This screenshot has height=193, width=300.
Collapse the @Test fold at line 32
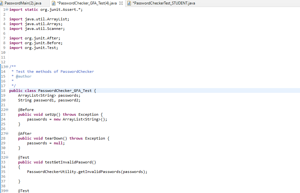7,157
